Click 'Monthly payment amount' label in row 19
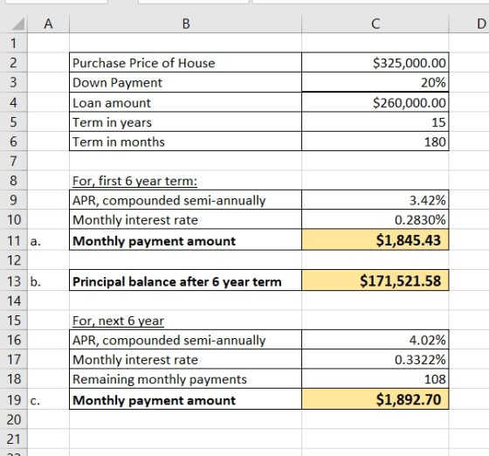Viewport: 489px width, 456px height. pos(185,399)
